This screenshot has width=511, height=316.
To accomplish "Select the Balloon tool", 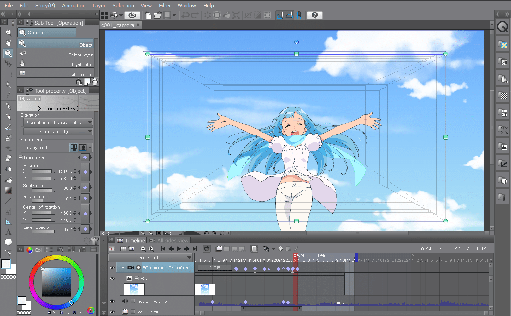I will pyautogui.click(x=9, y=242).
